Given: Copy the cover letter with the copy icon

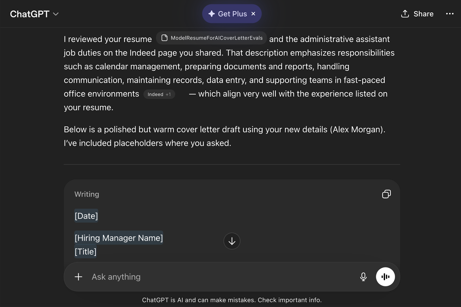Looking at the screenshot, I should pos(386,194).
